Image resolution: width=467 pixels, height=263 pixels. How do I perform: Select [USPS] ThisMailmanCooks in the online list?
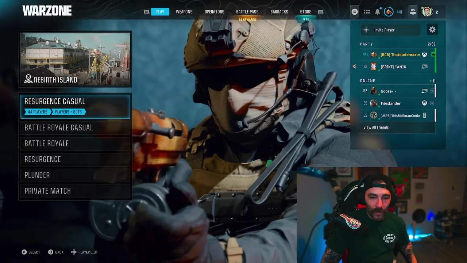point(400,115)
